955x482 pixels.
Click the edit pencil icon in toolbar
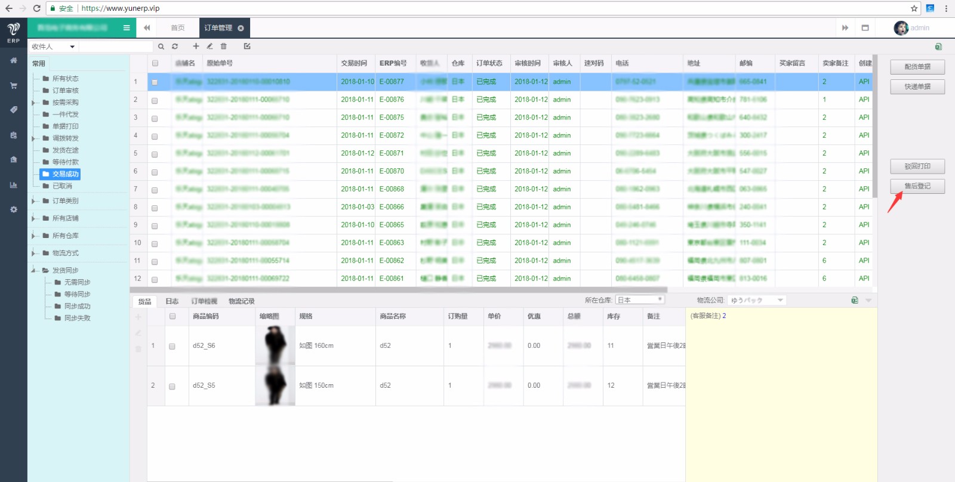210,46
